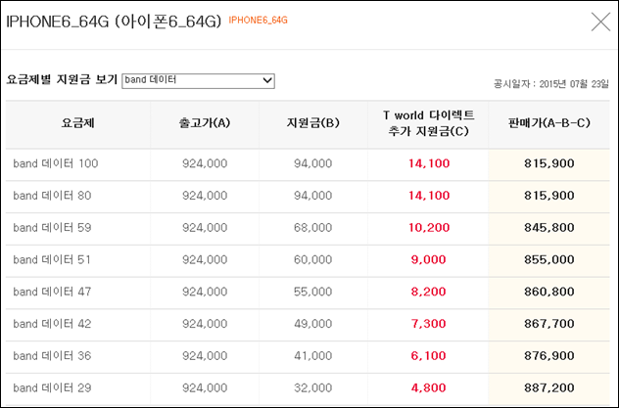Click the red 10,200 additional subsidy value
The height and width of the screenshot is (408, 619).
point(429,228)
